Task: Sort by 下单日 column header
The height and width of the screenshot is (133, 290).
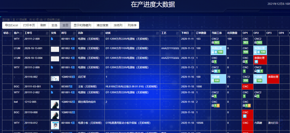Action: 187,33
